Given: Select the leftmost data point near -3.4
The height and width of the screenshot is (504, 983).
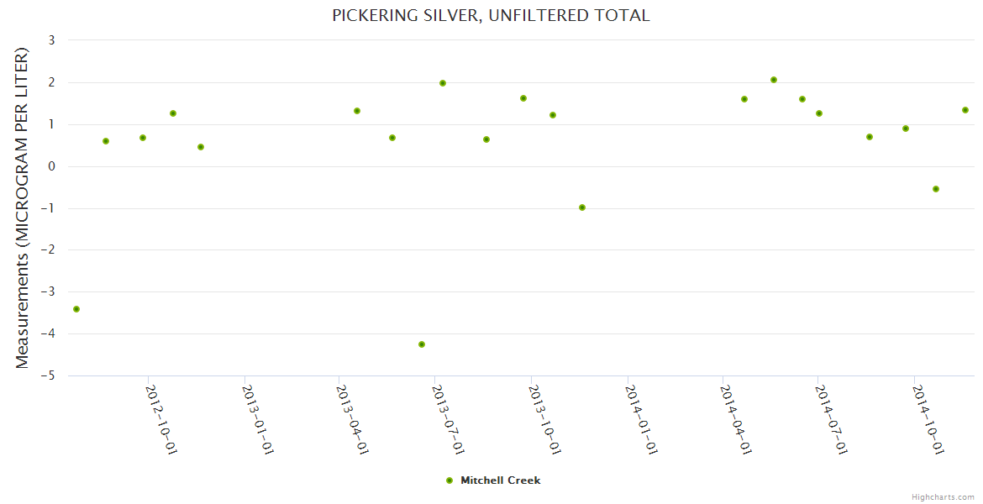Looking at the screenshot, I should (x=76, y=309).
